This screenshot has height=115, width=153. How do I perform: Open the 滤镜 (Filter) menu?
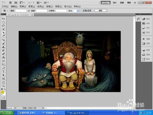pyautogui.click(x=50, y=6)
